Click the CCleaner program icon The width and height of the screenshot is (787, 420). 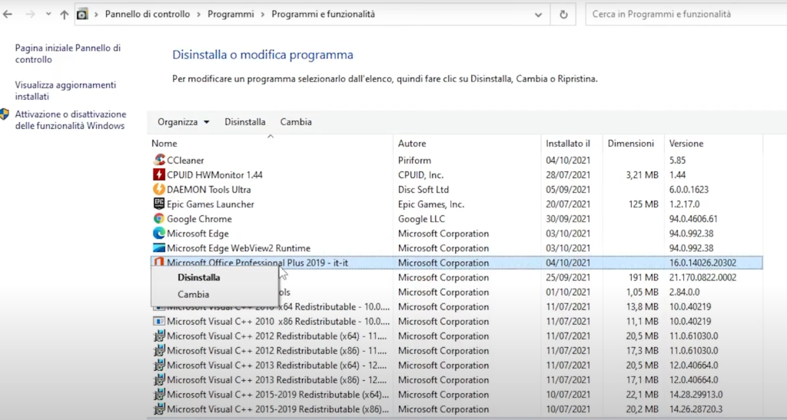[x=159, y=160]
